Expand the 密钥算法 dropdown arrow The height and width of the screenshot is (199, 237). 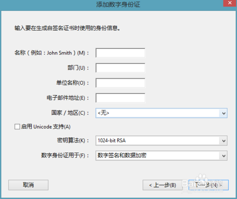point(224,141)
